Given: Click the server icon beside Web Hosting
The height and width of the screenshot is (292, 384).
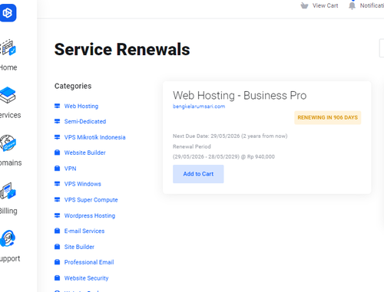Looking at the screenshot, I should click(x=57, y=106).
